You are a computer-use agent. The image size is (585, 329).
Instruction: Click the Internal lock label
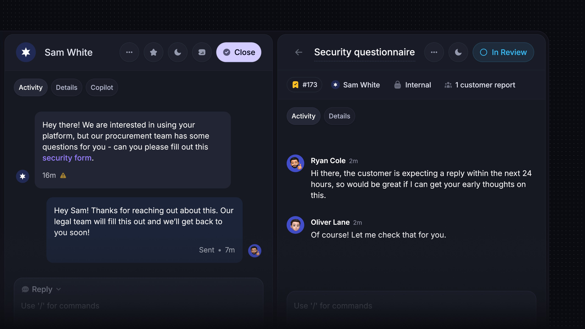click(x=413, y=85)
